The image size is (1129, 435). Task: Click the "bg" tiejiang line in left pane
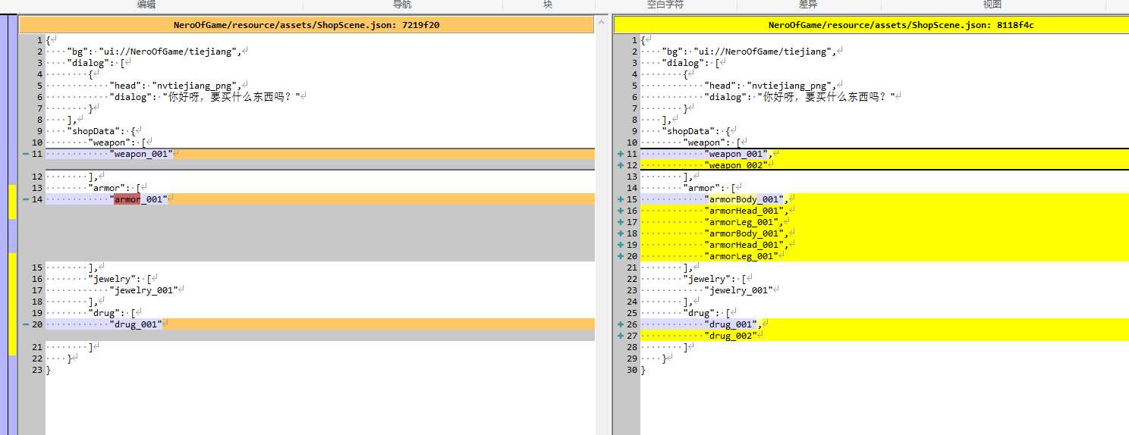click(x=319, y=52)
